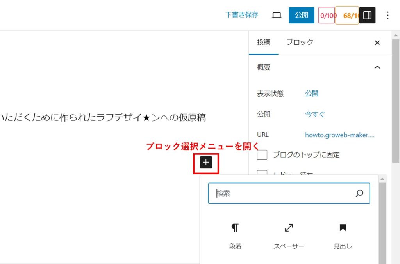Click the magnifier icon in search field
The width and height of the screenshot is (400, 264).
click(x=359, y=193)
